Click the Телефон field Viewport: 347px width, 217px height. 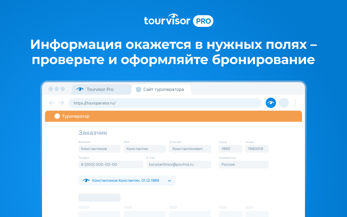click(111, 164)
